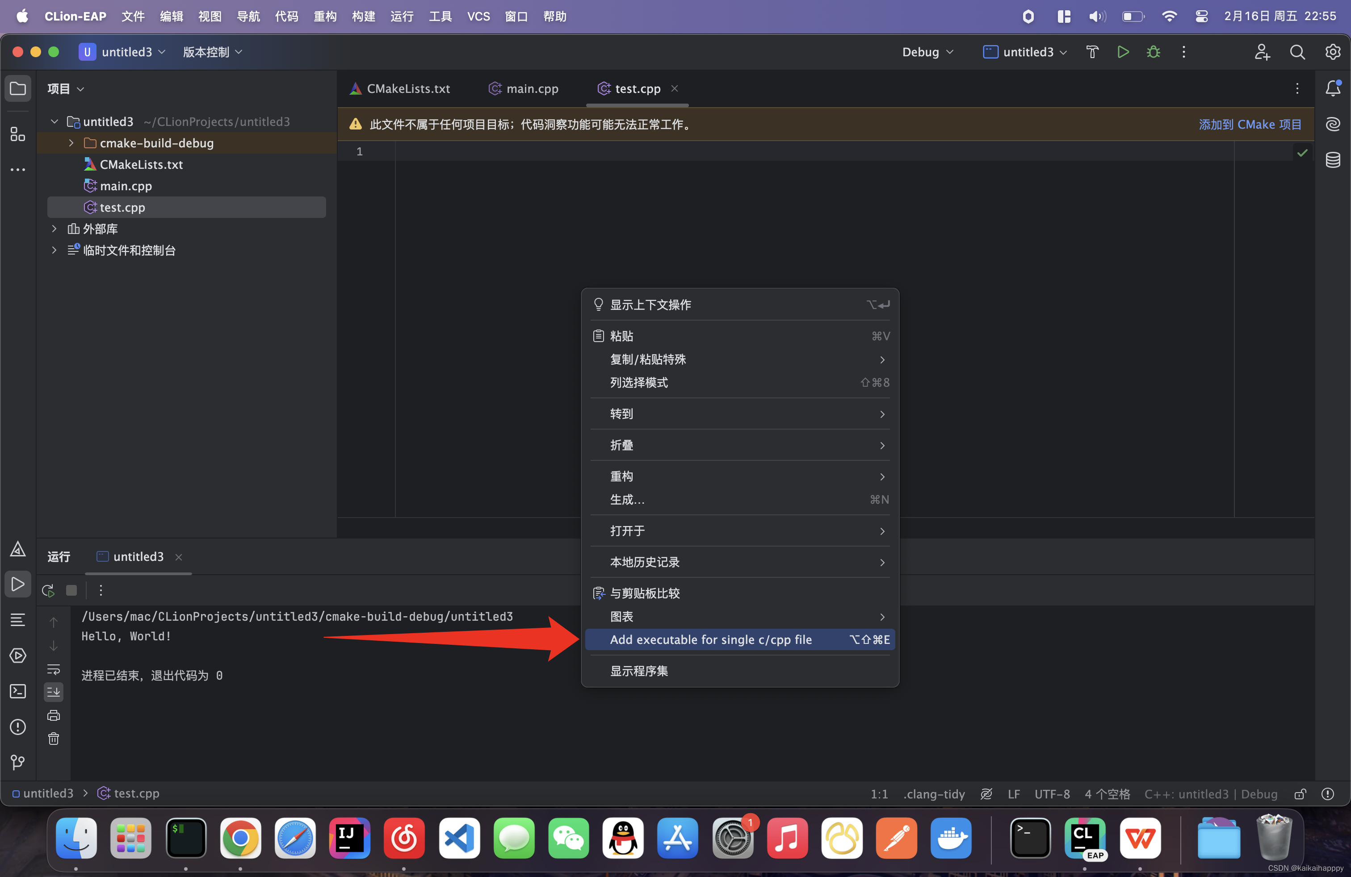Toggle soft-wrap in the console
Image resolution: width=1351 pixels, height=877 pixels.
53,669
